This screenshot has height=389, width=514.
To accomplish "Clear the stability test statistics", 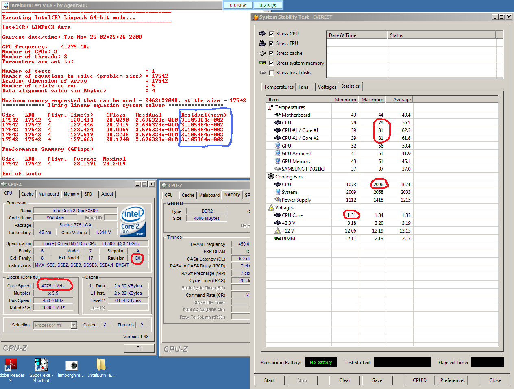I will point(345,380).
